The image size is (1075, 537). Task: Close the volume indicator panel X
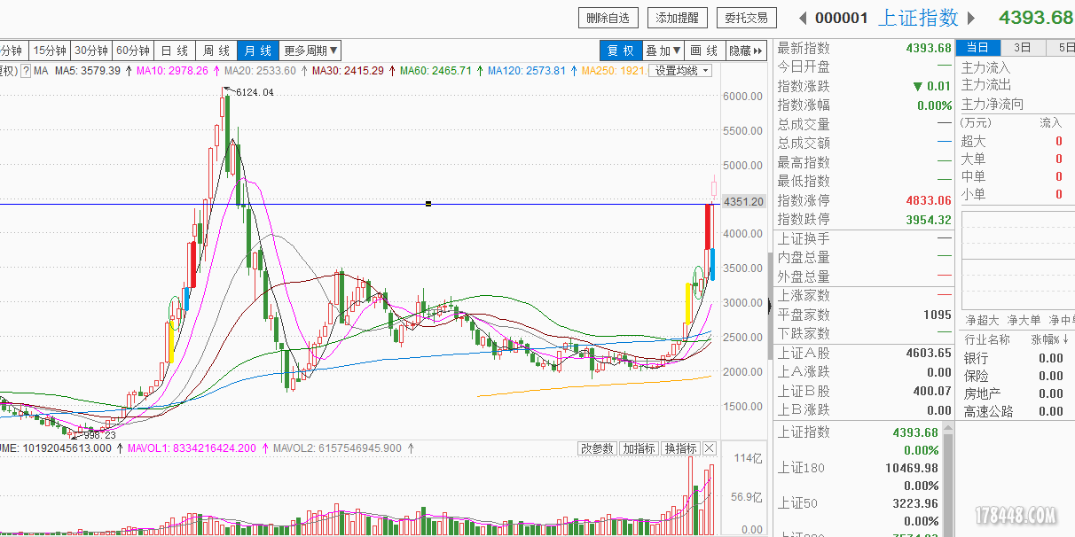tap(710, 449)
